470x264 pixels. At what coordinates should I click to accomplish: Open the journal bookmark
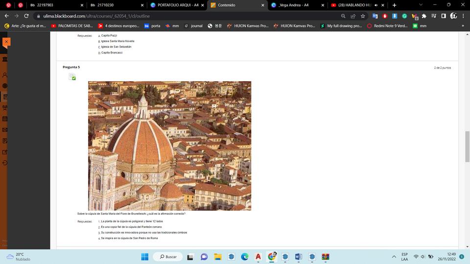(193, 26)
